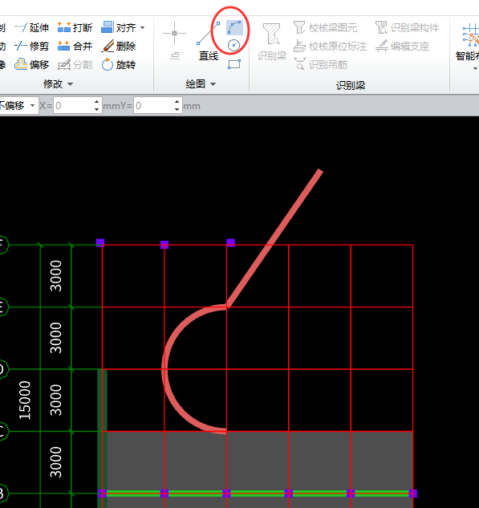Select the 旋转 (Rotate) tool
479x508 pixels.
pos(119,65)
